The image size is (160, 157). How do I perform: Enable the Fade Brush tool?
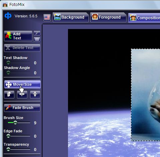tap(22, 108)
